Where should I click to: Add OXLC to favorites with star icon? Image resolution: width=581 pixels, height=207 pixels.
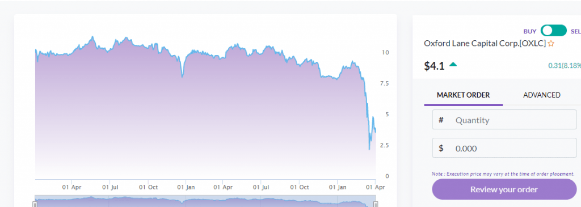pyautogui.click(x=551, y=44)
